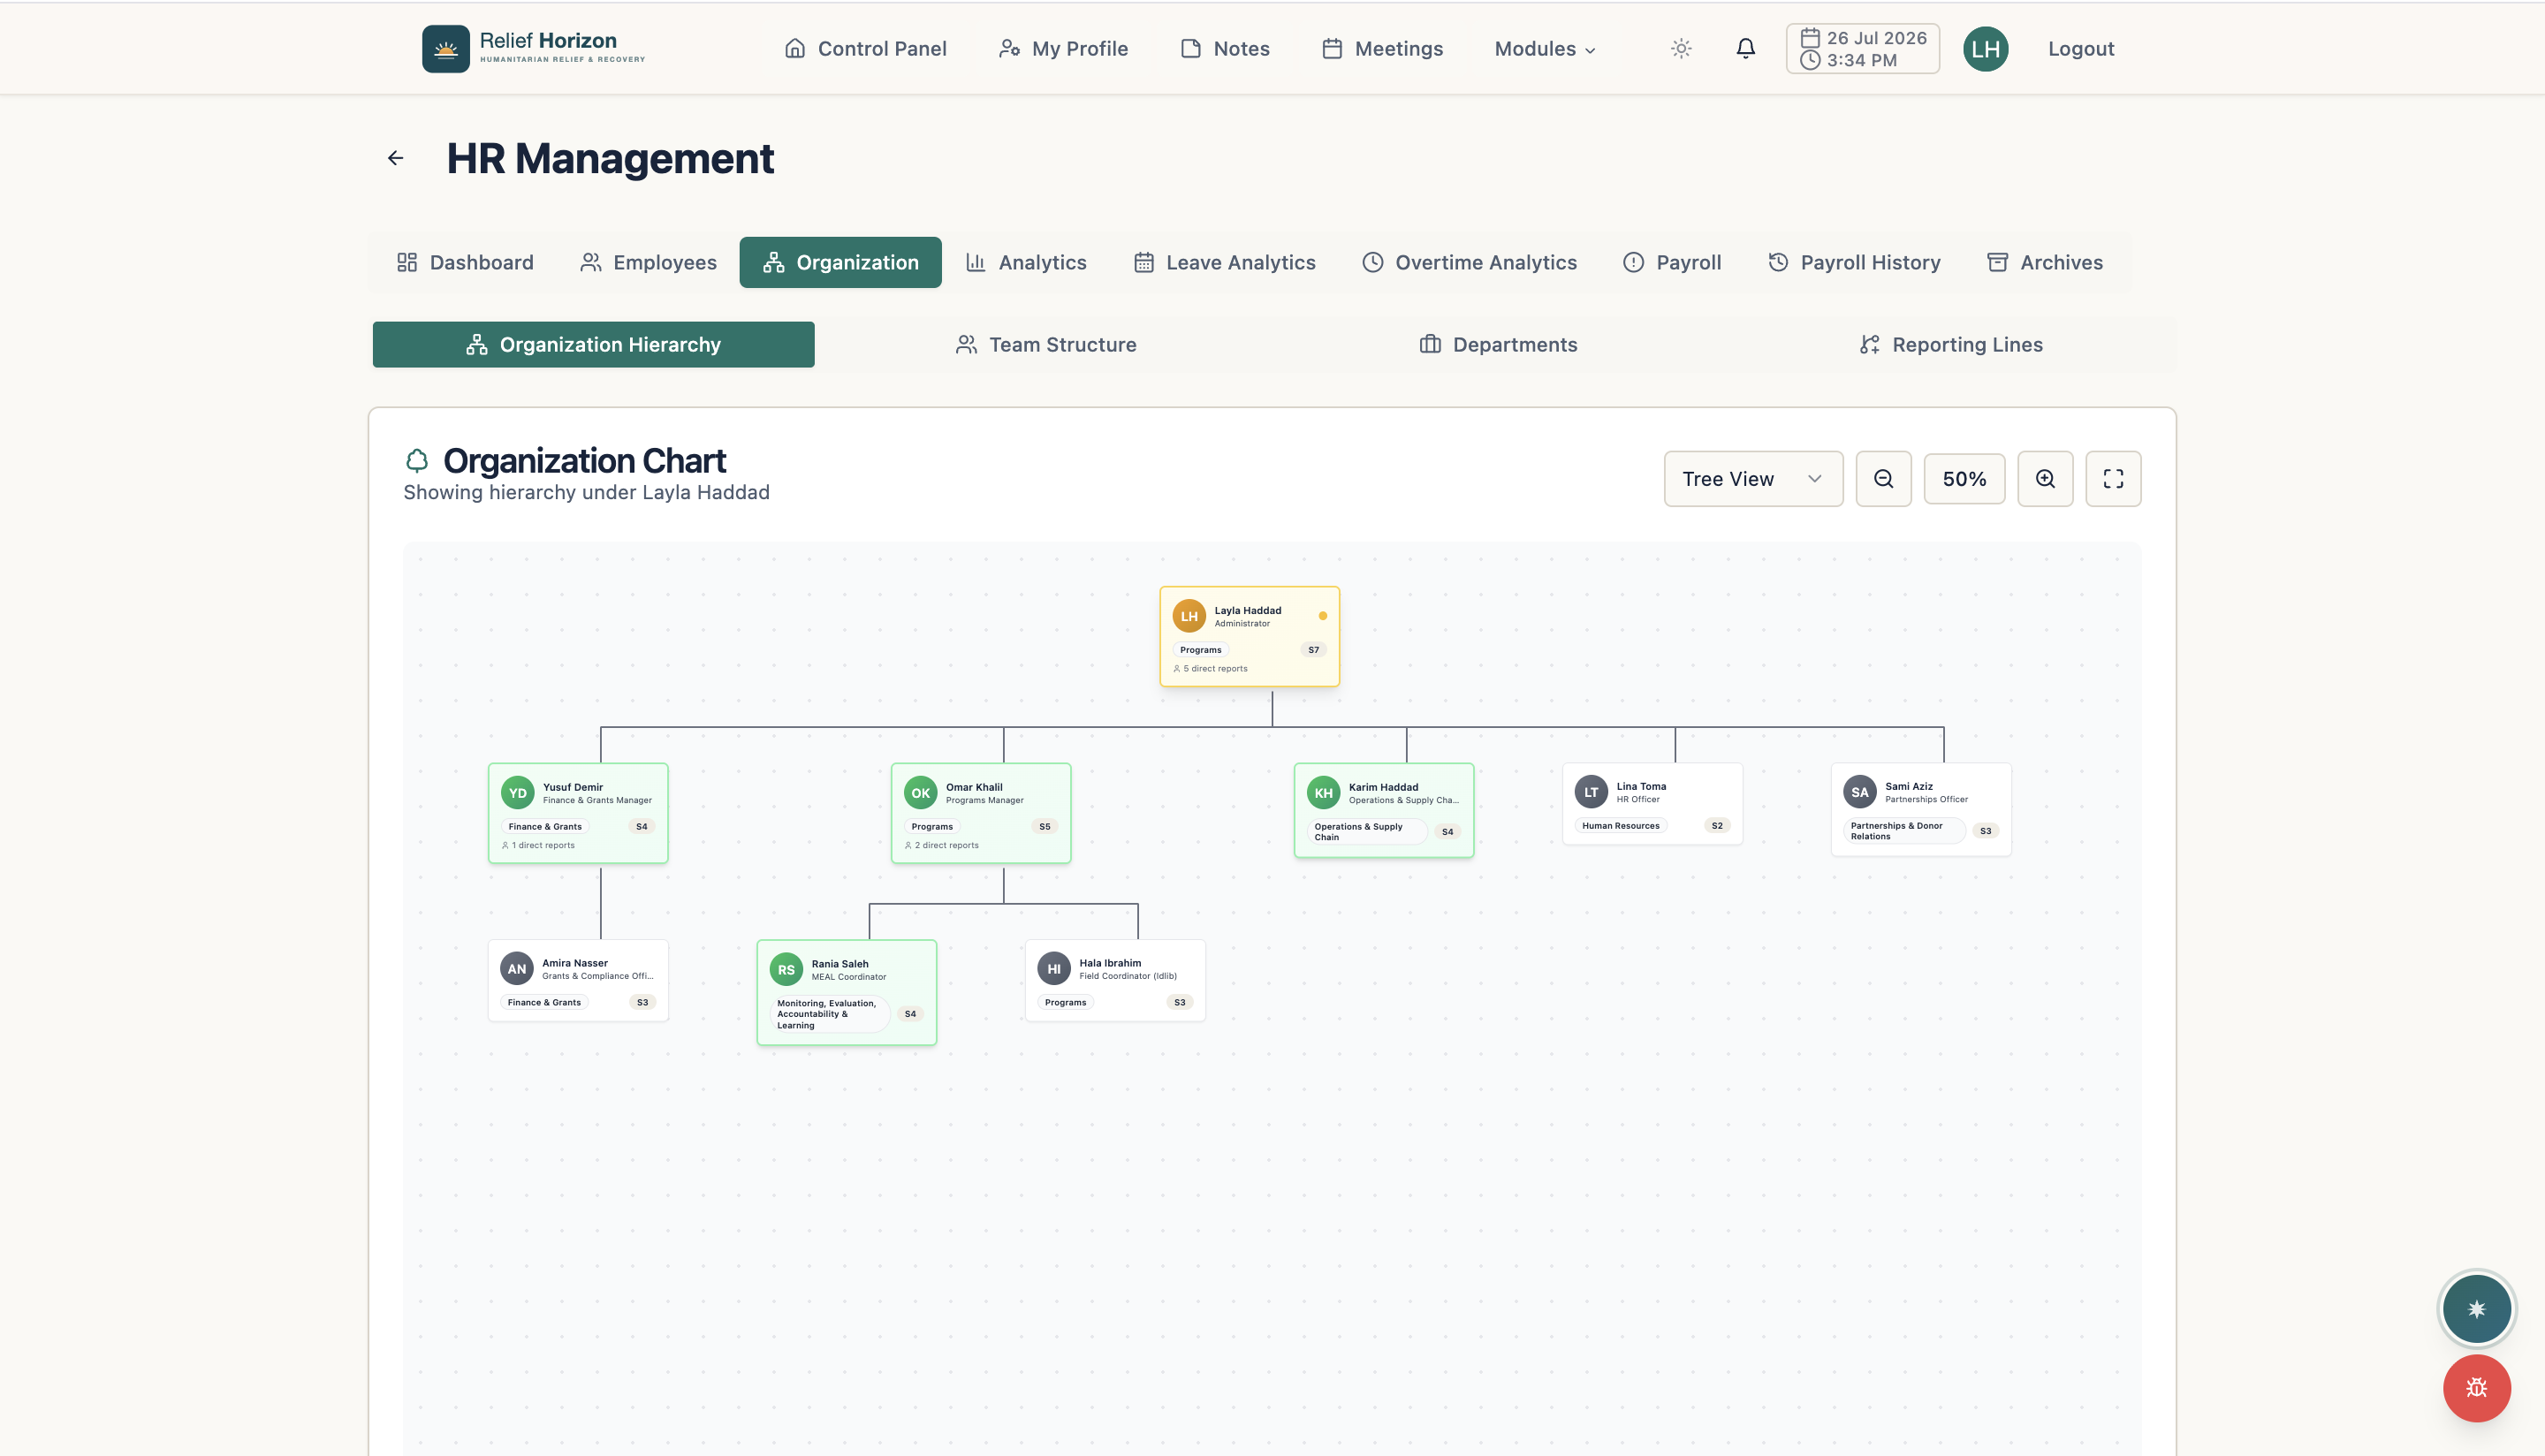This screenshot has height=1456, width=2545.
Task: Collapse Yusuf Demir's 1 direct reports
Action: 539,845
